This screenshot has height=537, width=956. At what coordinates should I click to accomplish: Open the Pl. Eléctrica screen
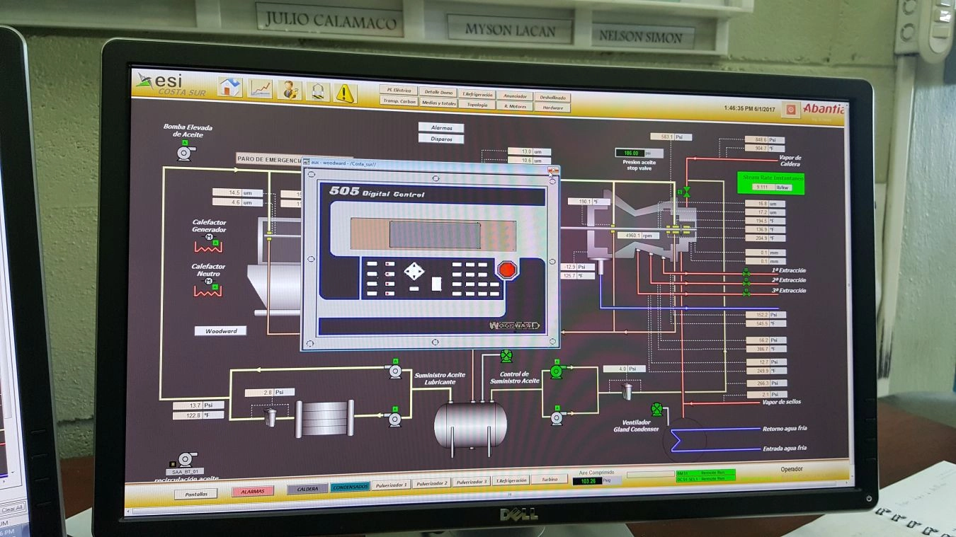398,91
